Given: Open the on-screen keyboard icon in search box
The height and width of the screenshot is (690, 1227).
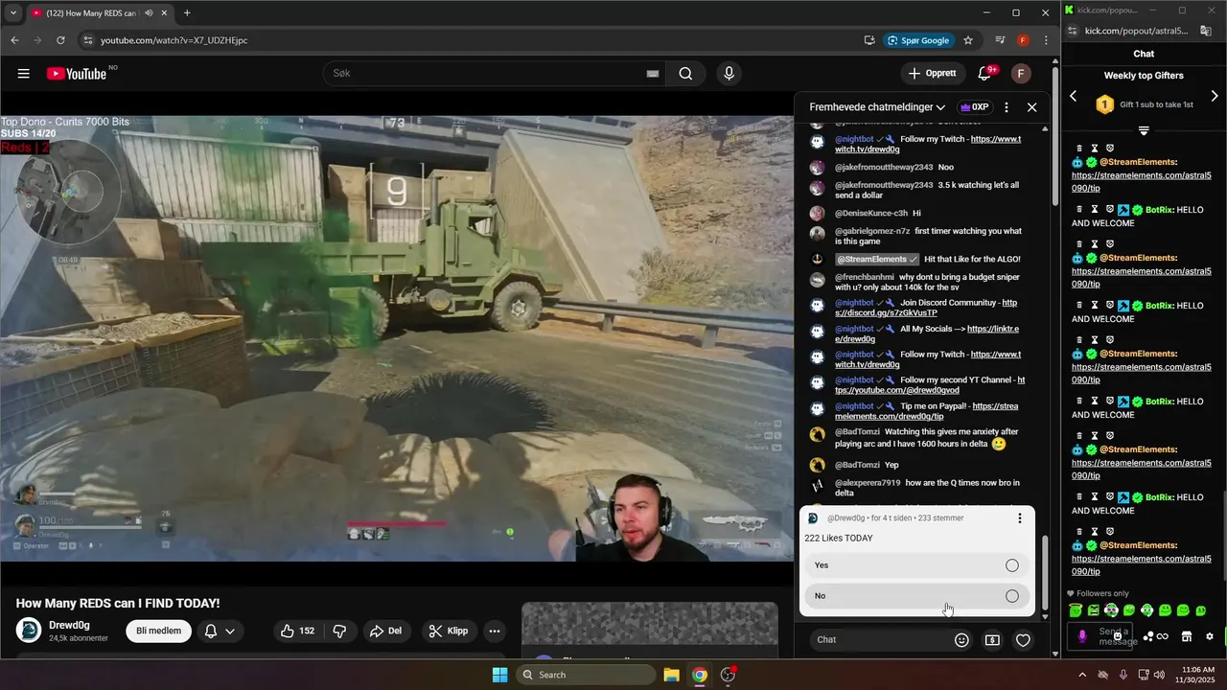Looking at the screenshot, I should tap(653, 74).
